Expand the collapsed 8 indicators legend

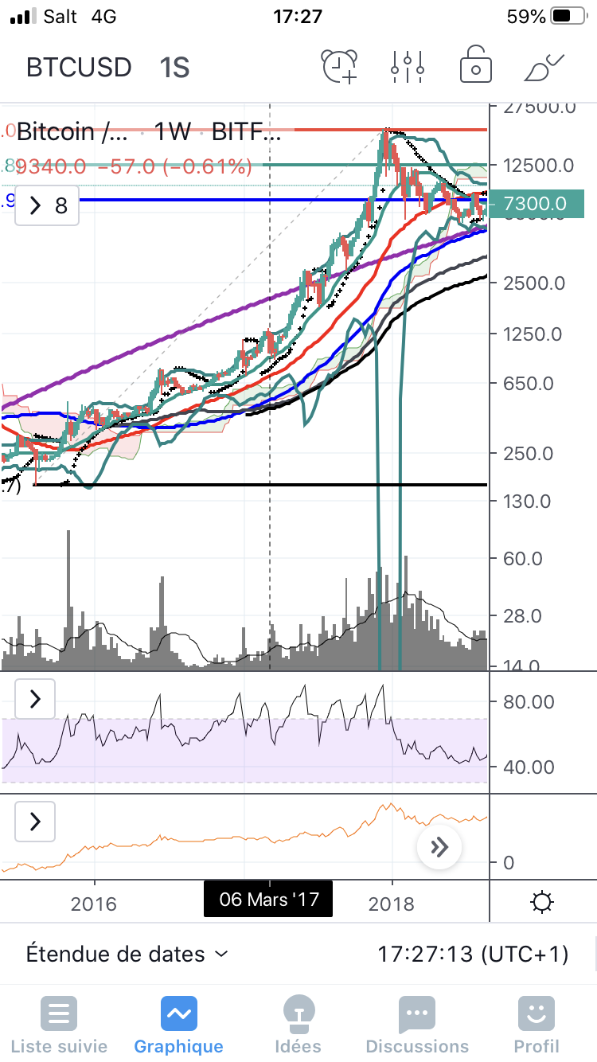tap(48, 206)
